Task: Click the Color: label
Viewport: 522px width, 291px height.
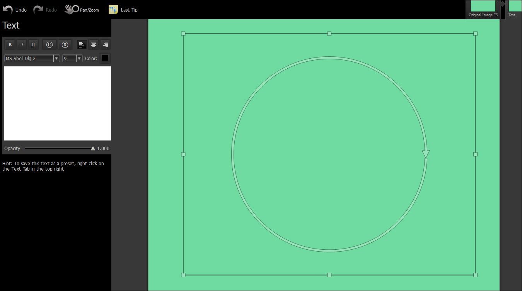Action: coord(91,59)
